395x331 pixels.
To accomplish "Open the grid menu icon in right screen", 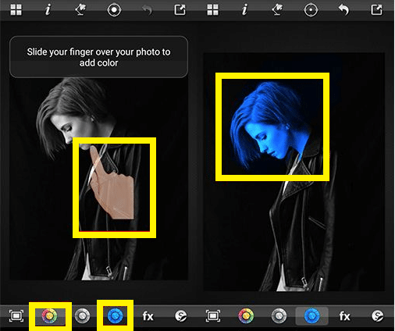I will click(212, 10).
